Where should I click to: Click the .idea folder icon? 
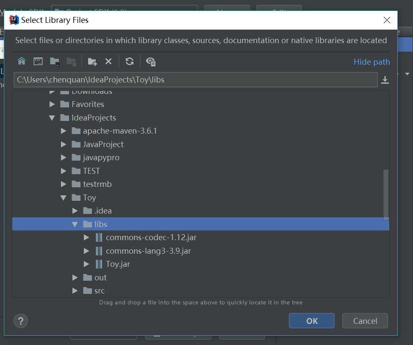coord(87,211)
